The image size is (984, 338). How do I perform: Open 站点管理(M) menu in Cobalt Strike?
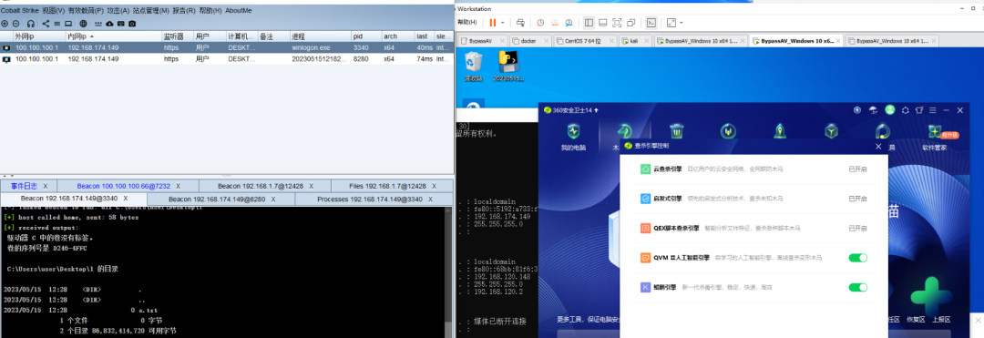[x=150, y=10]
